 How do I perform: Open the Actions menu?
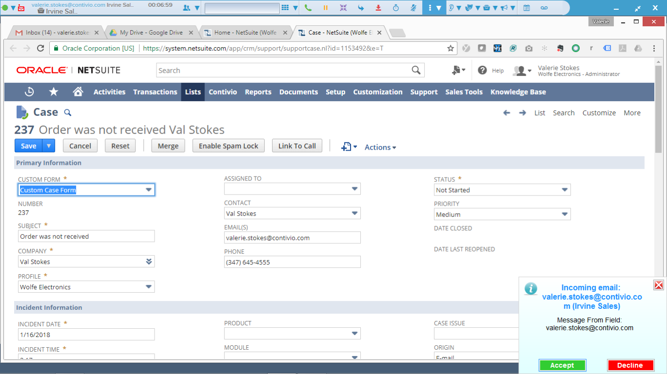pos(380,146)
